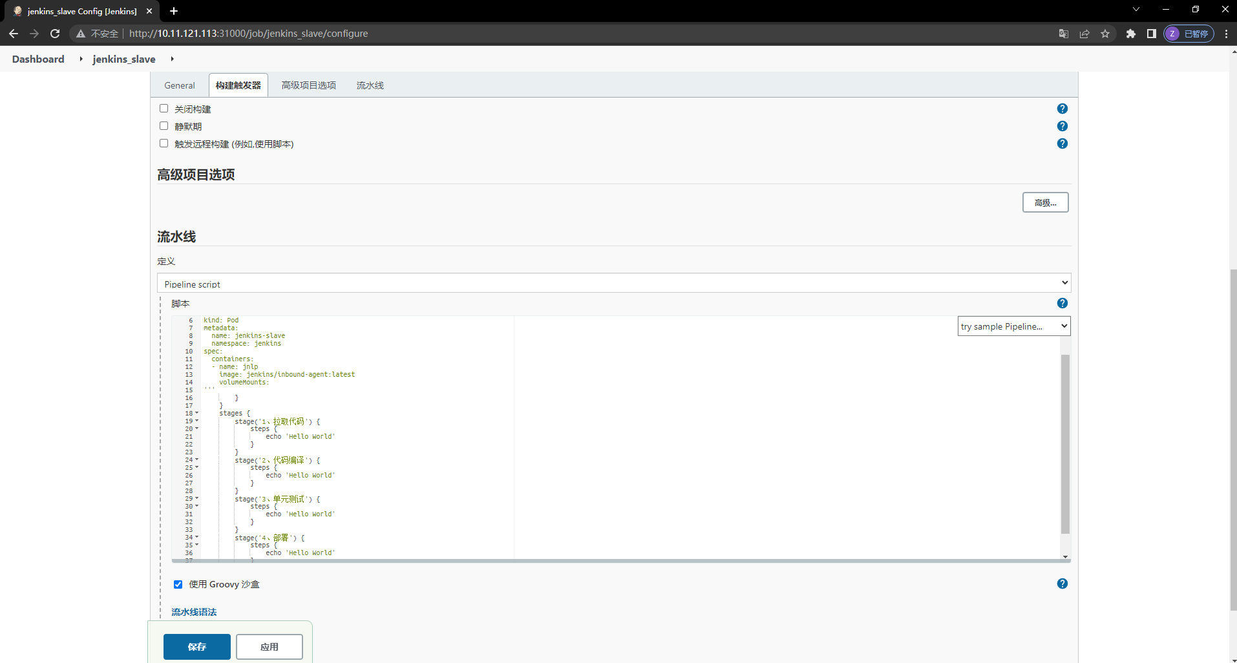1237x663 pixels.
Task: Click code line 'stages {'
Action: (x=235, y=413)
